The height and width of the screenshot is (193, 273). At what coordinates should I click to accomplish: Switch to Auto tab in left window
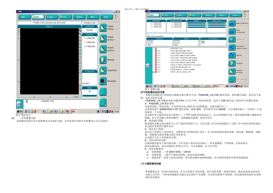tap(38, 17)
